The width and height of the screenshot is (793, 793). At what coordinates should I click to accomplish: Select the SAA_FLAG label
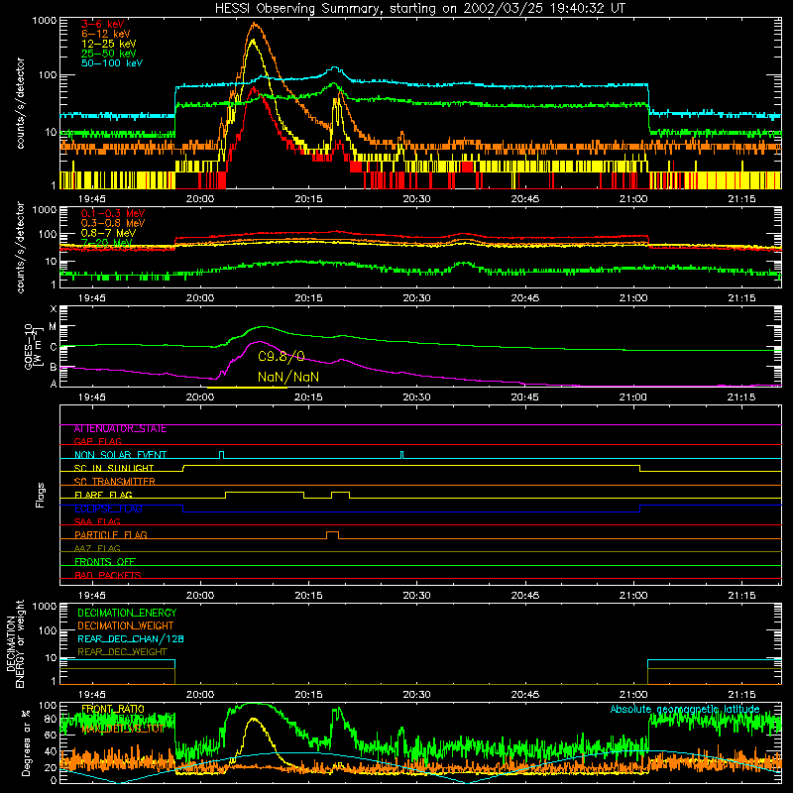(x=97, y=521)
